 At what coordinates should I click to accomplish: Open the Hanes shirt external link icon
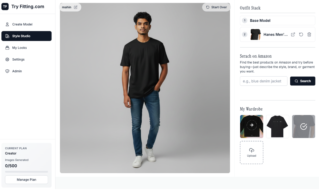[293, 34]
